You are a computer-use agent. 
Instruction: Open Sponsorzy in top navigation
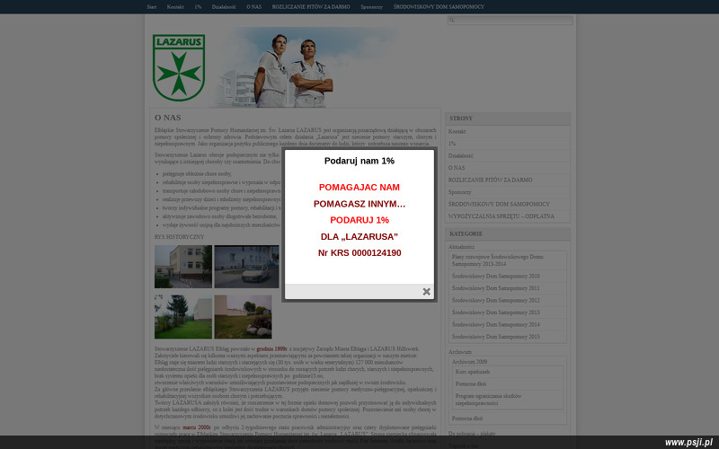tap(371, 7)
